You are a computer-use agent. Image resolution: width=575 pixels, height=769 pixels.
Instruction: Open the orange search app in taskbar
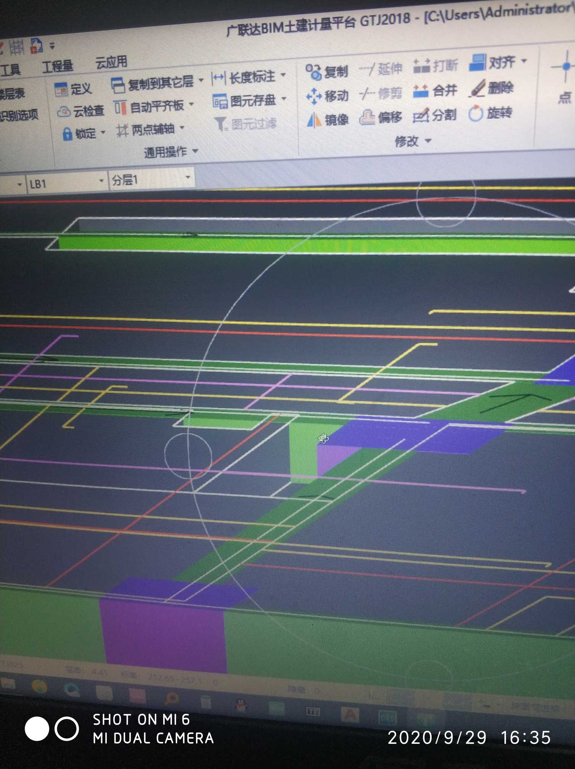(172, 698)
